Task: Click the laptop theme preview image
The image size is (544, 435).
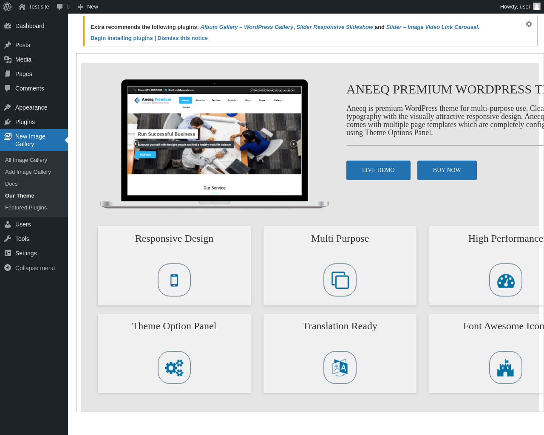Action: tap(215, 144)
